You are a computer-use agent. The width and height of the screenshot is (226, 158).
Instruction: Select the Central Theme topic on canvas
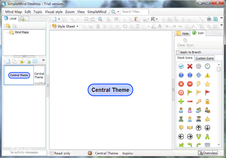(110, 90)
